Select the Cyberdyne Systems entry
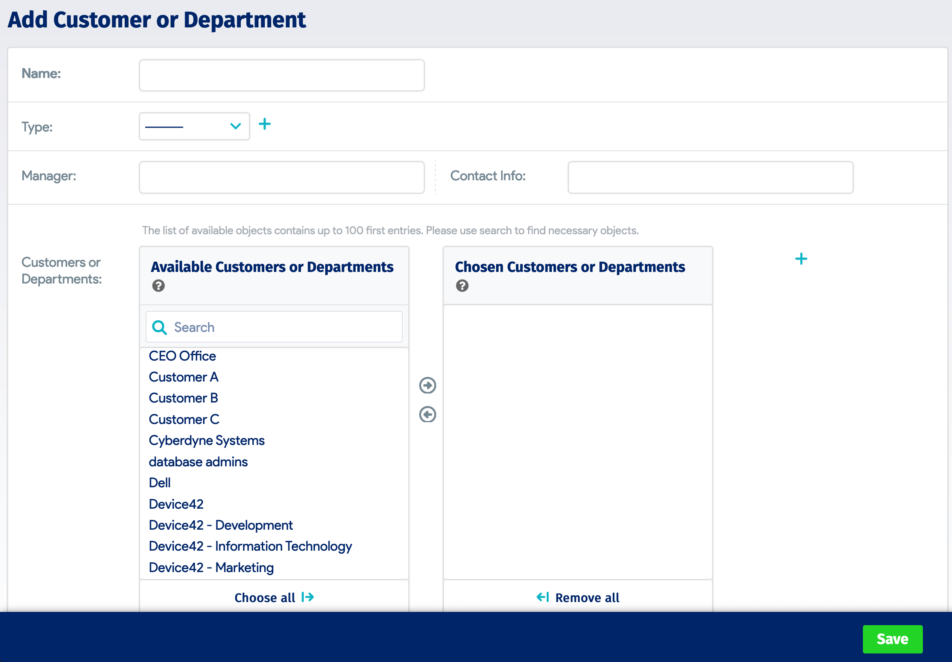 [207, 440]
